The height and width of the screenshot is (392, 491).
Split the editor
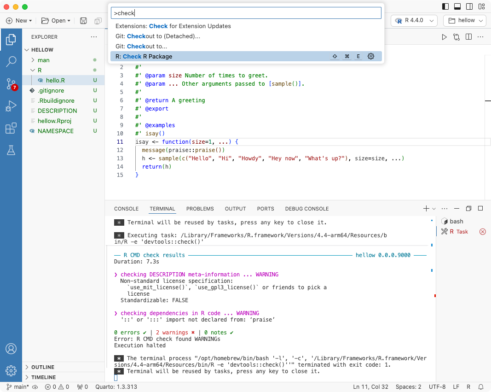coord(468,36)
